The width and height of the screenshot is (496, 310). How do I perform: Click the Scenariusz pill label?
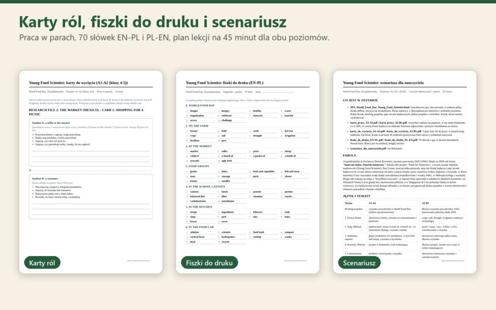[359, 263]
